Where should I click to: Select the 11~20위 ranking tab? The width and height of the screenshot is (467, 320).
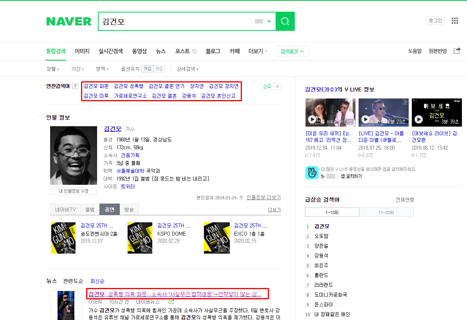[386, 212]
